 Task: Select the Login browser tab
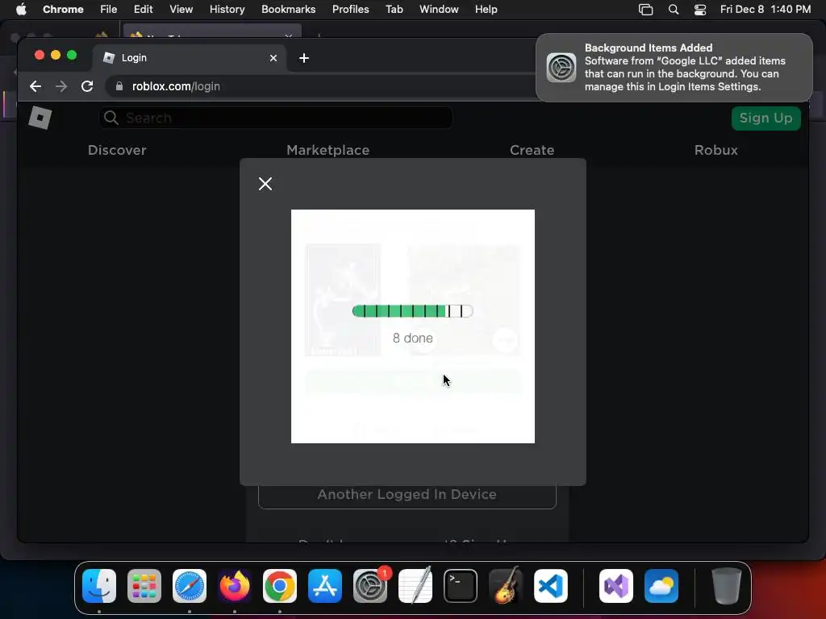pyautogui.click(x=190, y=58)
